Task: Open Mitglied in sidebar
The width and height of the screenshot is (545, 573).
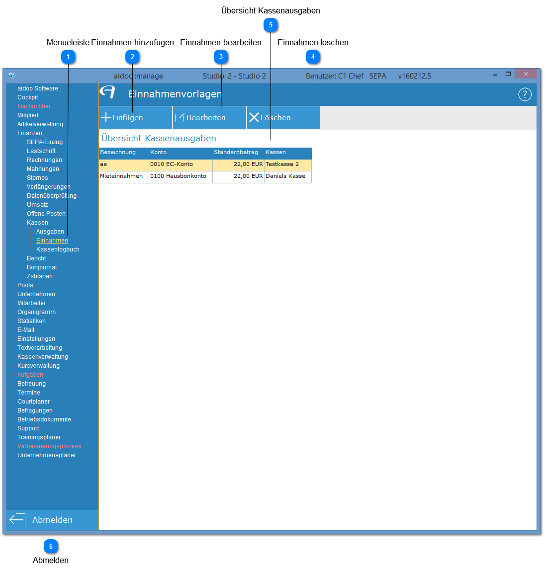Action: 28,115
